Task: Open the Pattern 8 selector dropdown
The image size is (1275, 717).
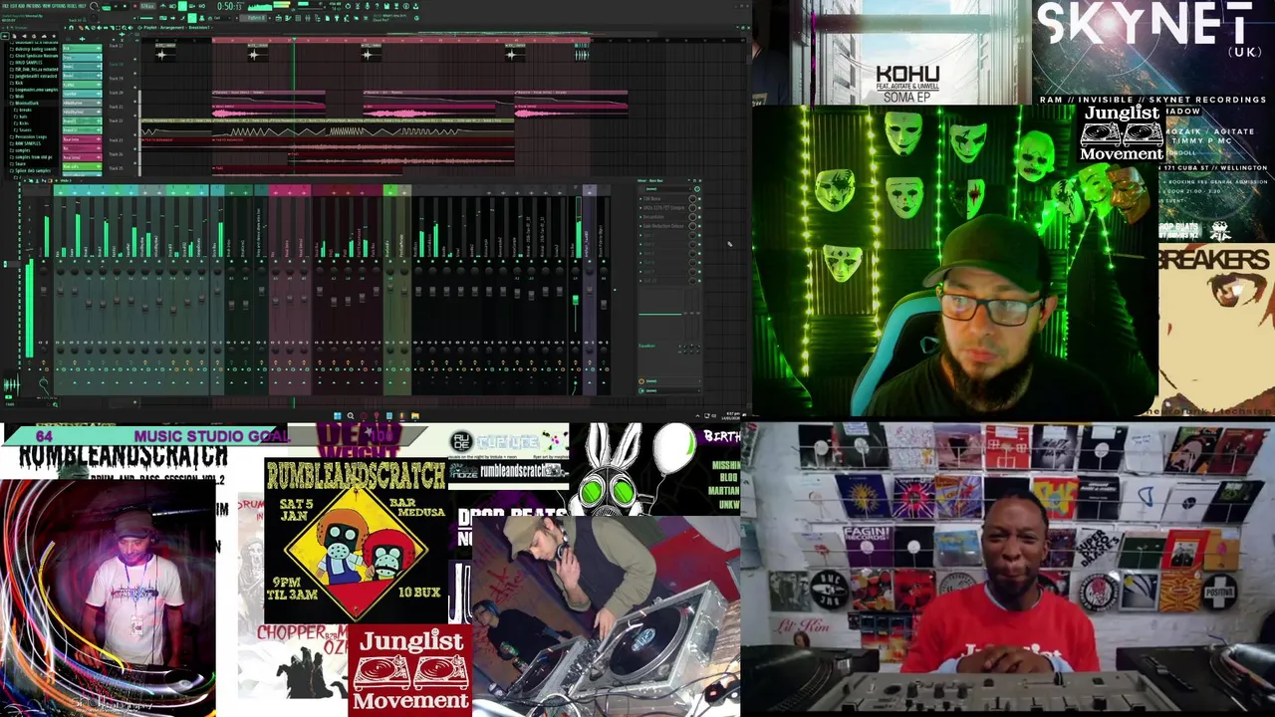Action: point(254,18)
